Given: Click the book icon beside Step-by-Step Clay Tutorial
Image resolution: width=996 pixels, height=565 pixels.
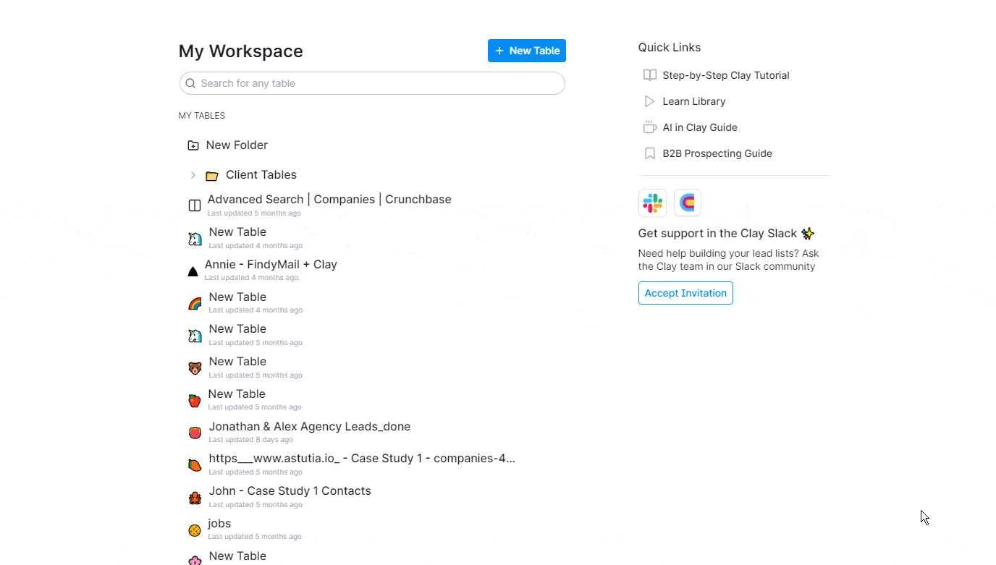Looking at the screenshot, I should pyautogui.click(x=650, y=75).
